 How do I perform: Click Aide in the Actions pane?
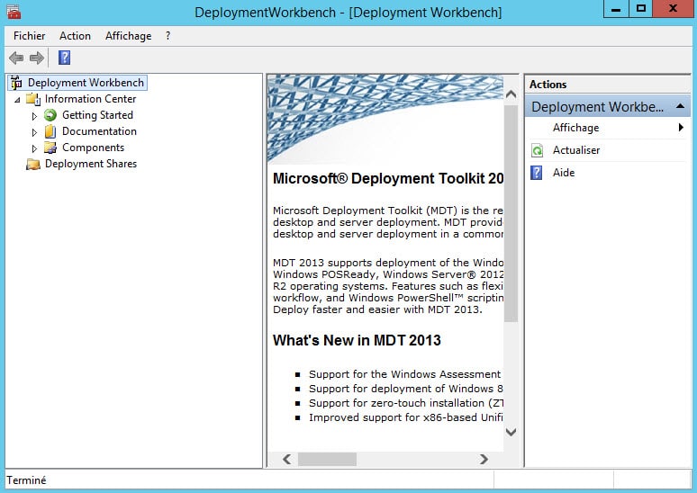564,173
